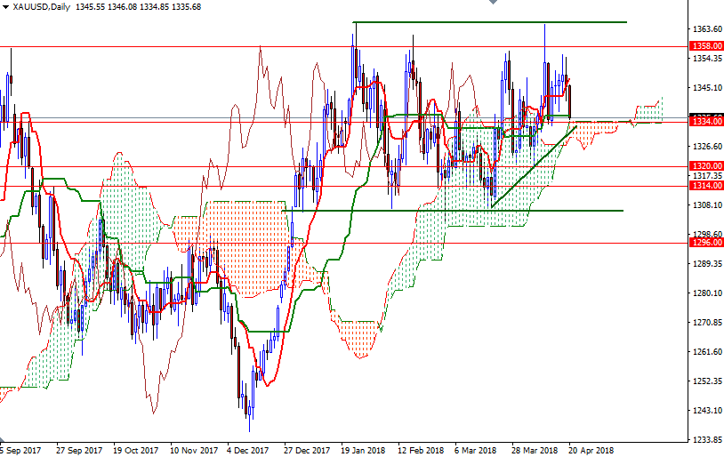Screen dimensions: 724x457
Task: Click the 12 Feb 2018 date label
Action: (421, 450)
